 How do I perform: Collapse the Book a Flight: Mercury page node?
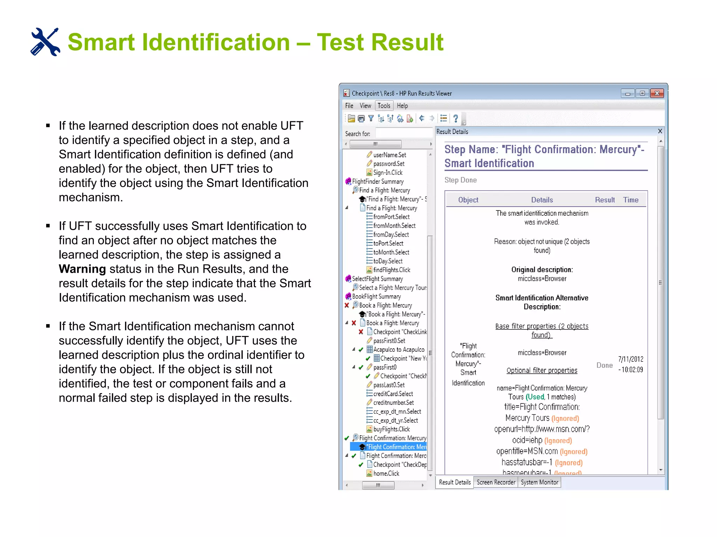347,323
